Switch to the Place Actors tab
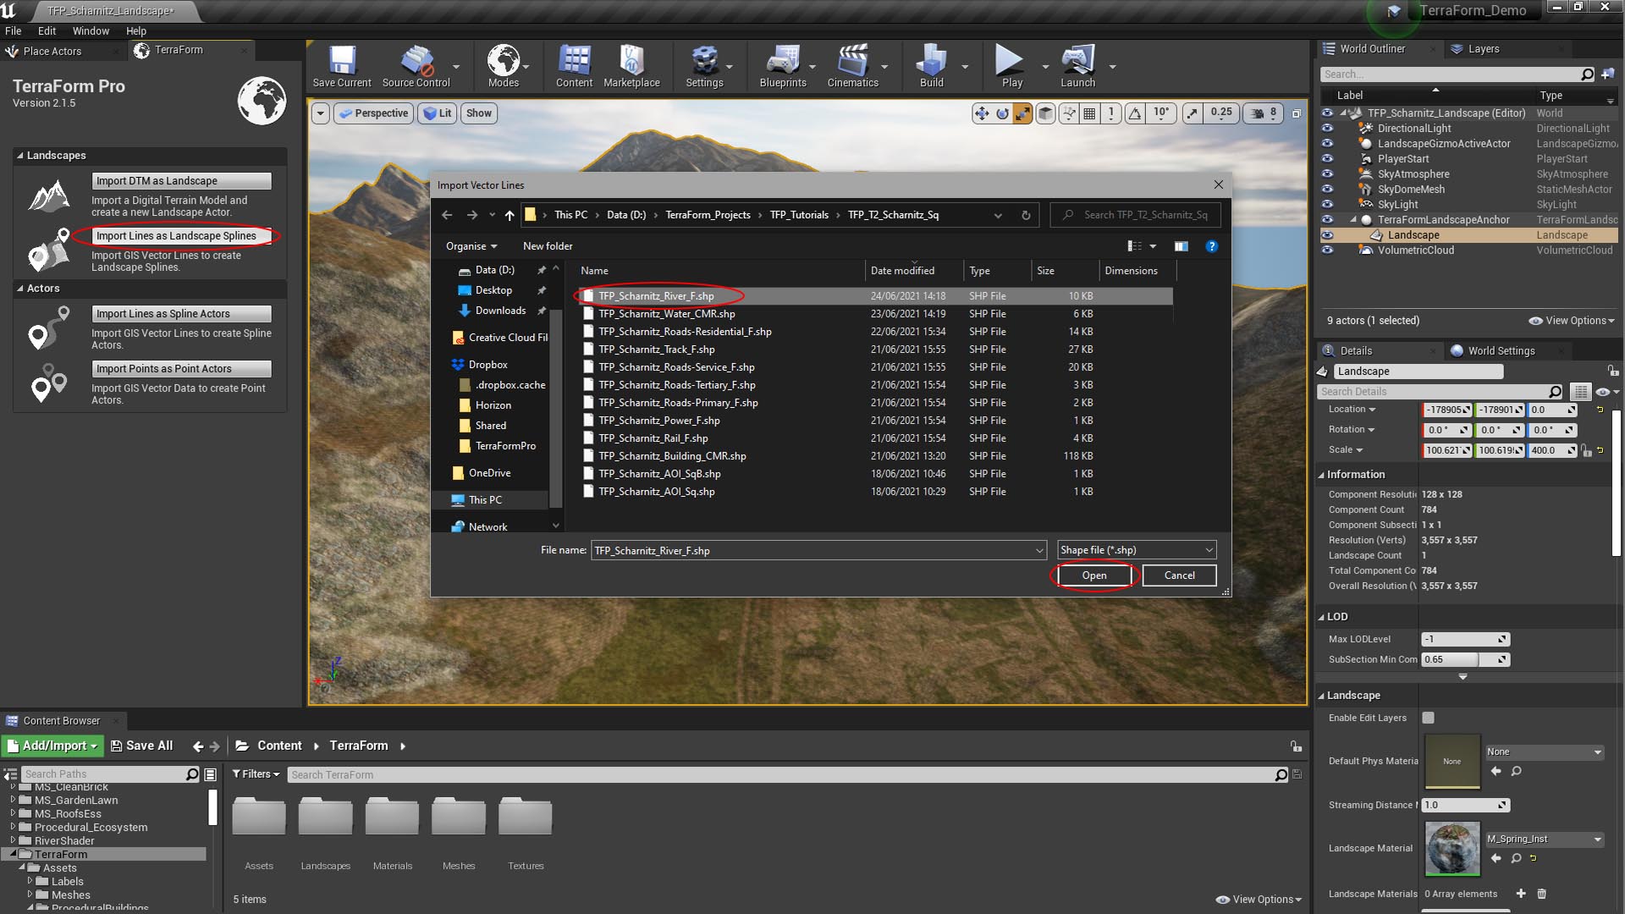Viewport: 1625px width, 914px height. [52, 51]
